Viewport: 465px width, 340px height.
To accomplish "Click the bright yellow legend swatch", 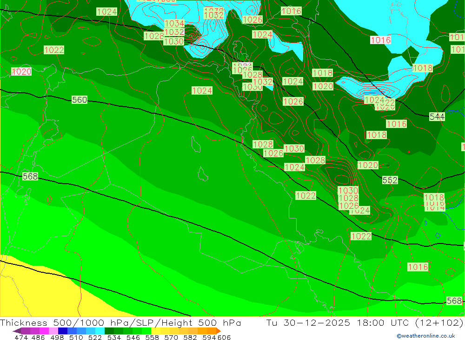I will click(x=156, y=331).
